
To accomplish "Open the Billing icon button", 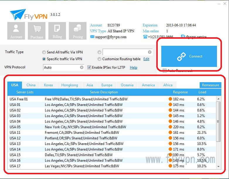I will pos(57,31).
